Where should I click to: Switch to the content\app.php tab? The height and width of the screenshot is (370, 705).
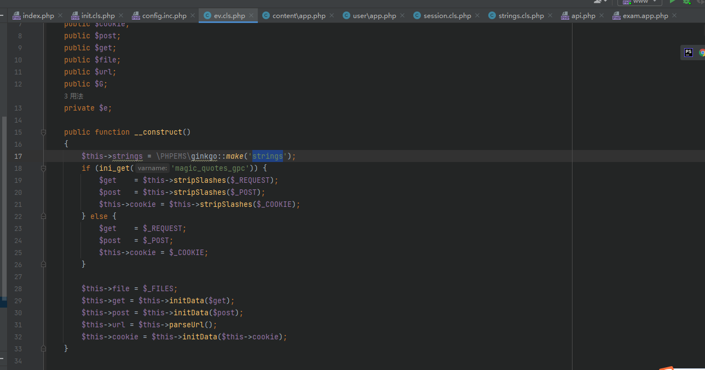(x=299, y=16)
